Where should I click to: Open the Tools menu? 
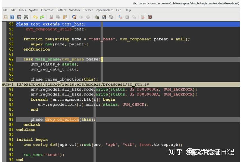click(x=22, y=10)
